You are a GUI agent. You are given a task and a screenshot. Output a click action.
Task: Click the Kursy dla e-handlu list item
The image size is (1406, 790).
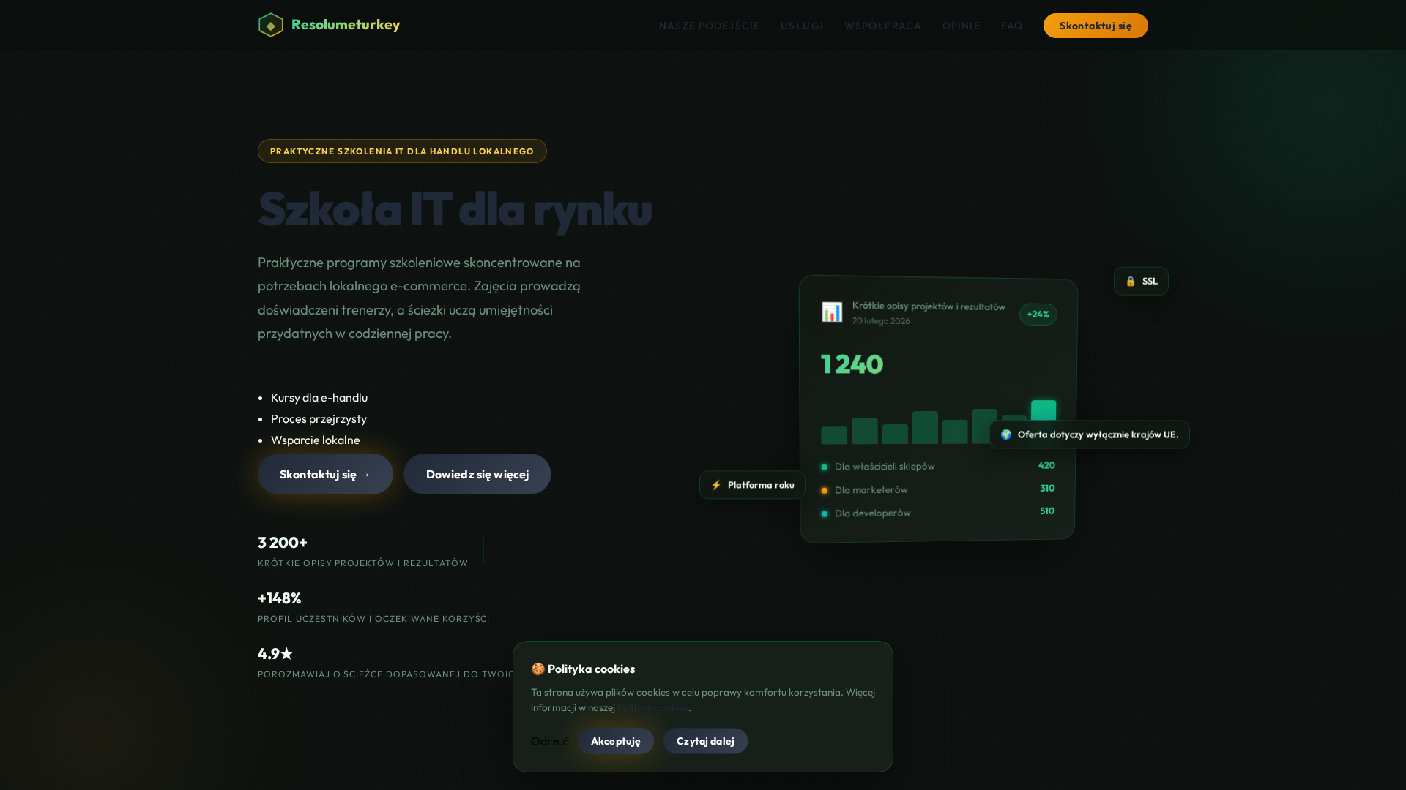[x=319, y=397]
